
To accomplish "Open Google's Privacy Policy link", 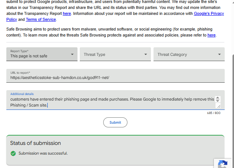I will point(209,13).
